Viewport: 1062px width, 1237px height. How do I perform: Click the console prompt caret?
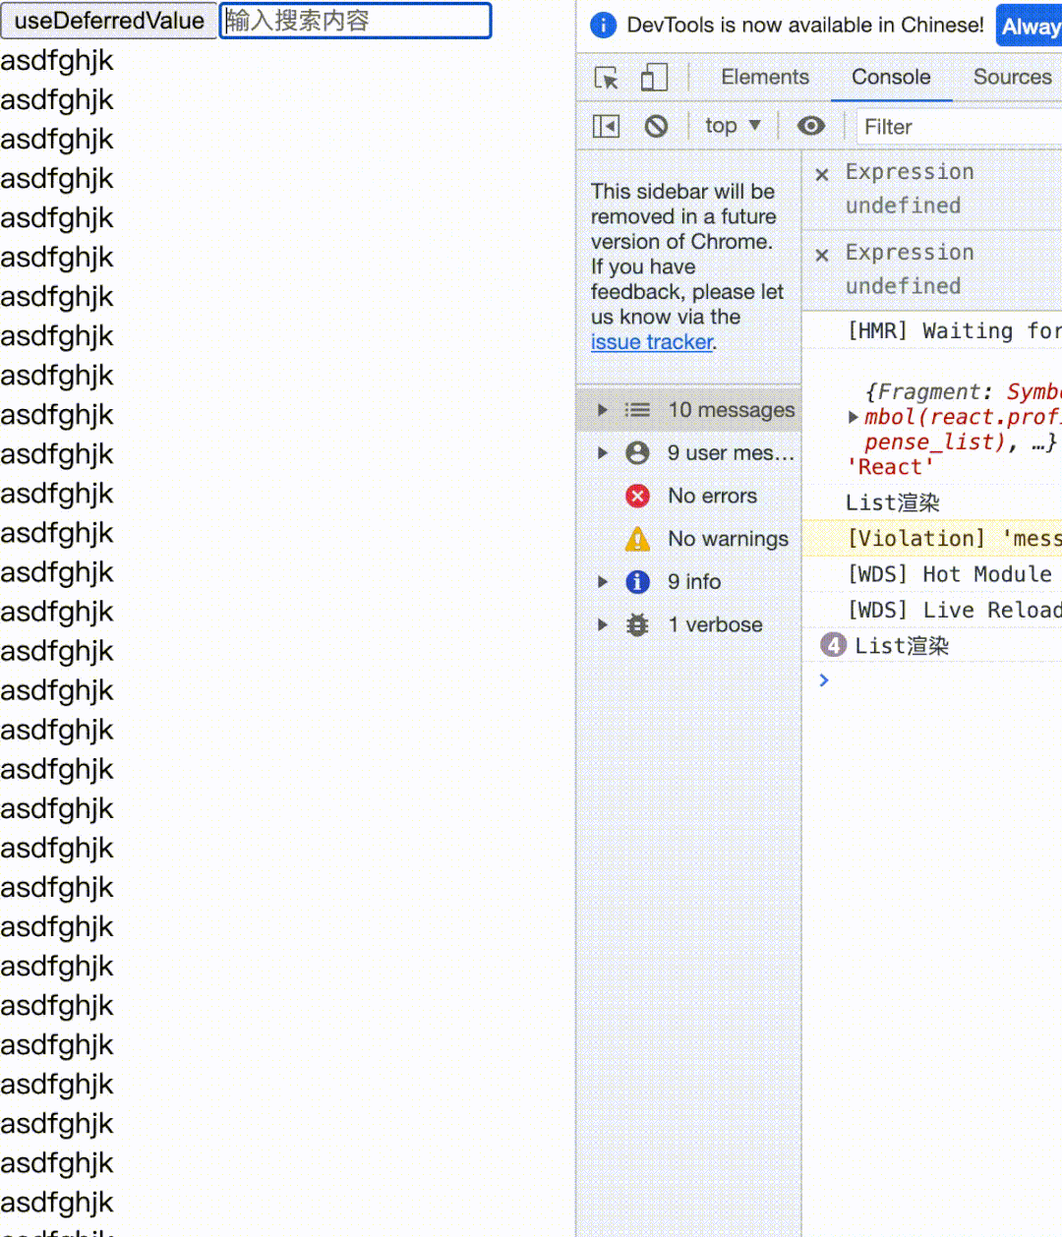tap(824, 680)
